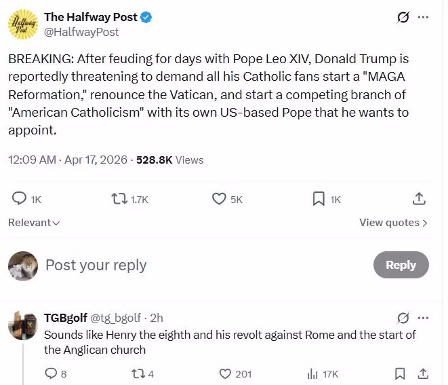Screen dimensions: 448x385
Task: Repost The Halfway Post tweet
Action: [x=119, y=198]
